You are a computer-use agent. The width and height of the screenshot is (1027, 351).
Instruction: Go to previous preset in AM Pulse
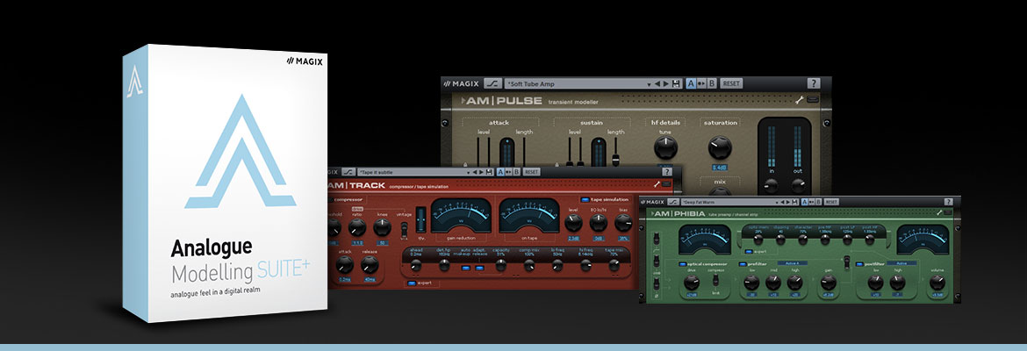657,84
